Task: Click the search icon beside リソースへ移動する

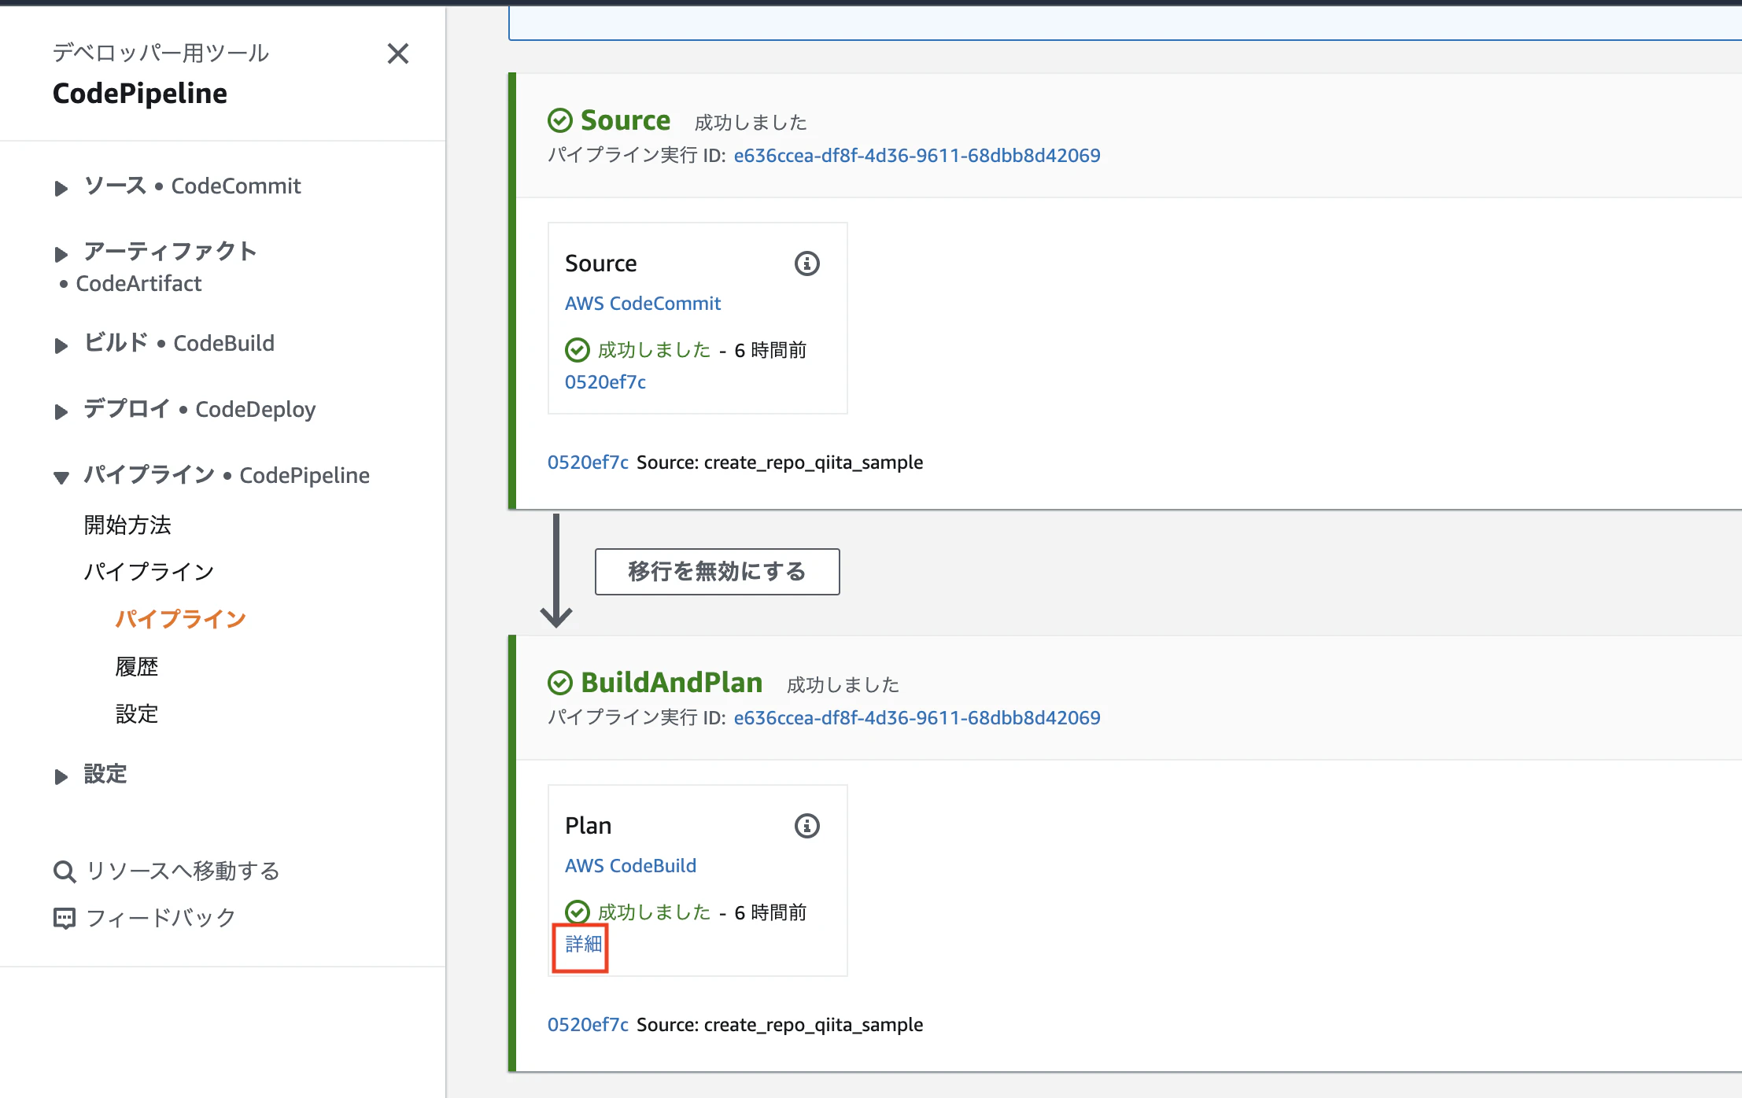Action: coord(65,871)
